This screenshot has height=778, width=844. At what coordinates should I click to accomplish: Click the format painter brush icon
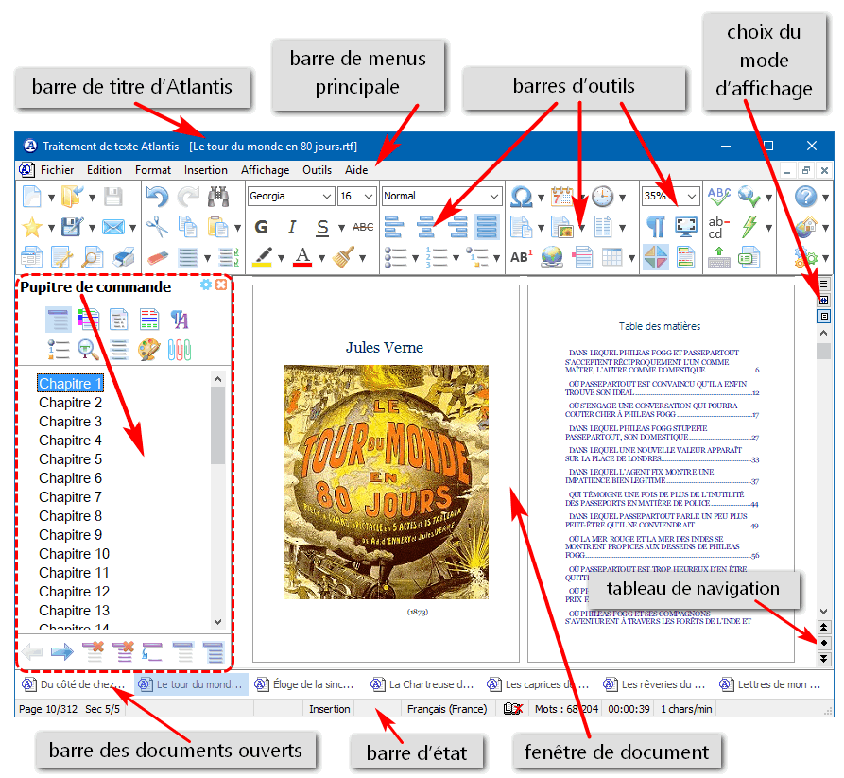tap(343, 257)
